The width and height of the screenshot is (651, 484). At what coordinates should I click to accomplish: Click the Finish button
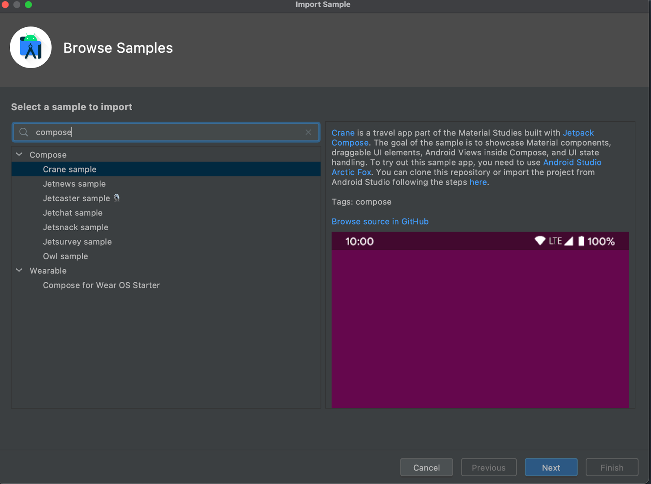click(x=612, y=467)
